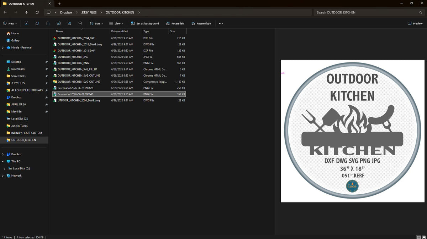427x239 pixels.
Task: Click the Refresh icon
Action: coord(37,12)
